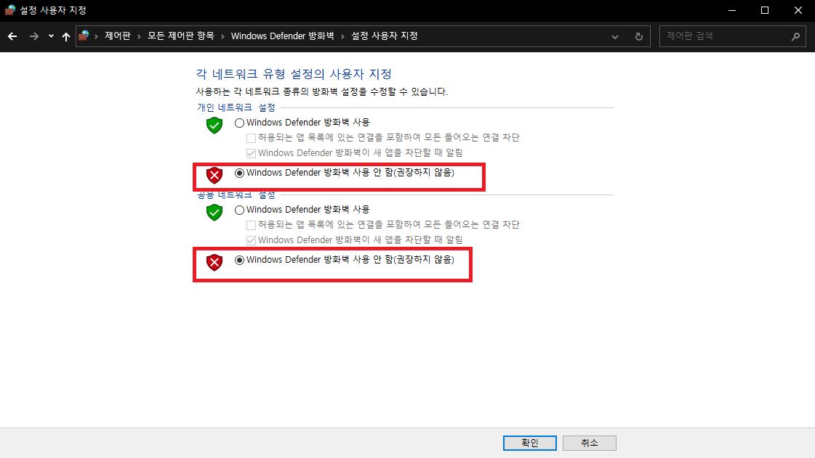The image size is (815, 458).
Task: Click 제어판 in the breadcrumb path
Action: tap(118, 36)
